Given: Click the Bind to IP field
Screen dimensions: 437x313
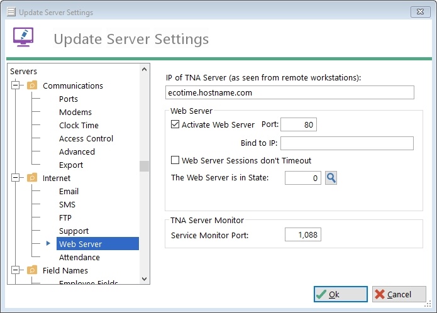Looking at the screenshot, I should point(347,143).
